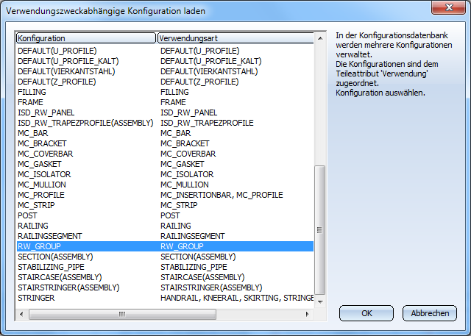Click the ISD_RW_TRAPEZPROFILE usage type cell
Viewport: 471px width, 336px height.
207,123
